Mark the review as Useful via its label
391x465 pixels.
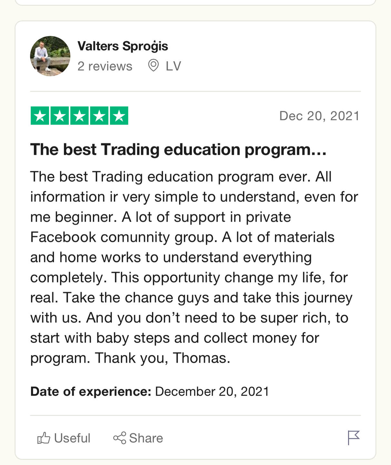pyautogui.click(x=72, y=438)
